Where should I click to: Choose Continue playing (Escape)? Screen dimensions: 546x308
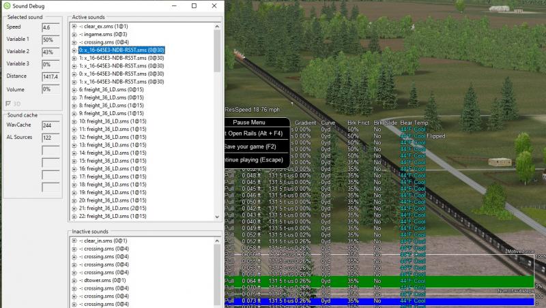point(257,159)
